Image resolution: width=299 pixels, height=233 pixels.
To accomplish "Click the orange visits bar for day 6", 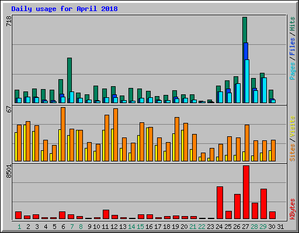I will tap(63, 134).
